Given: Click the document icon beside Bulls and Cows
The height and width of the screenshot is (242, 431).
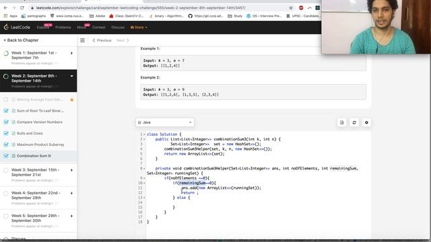Looking at the screenshot, I should pyautogui.click(x=13, y=133).
